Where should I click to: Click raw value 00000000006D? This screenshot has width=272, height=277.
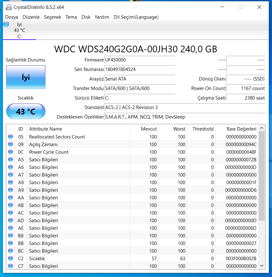coord(241,228)
